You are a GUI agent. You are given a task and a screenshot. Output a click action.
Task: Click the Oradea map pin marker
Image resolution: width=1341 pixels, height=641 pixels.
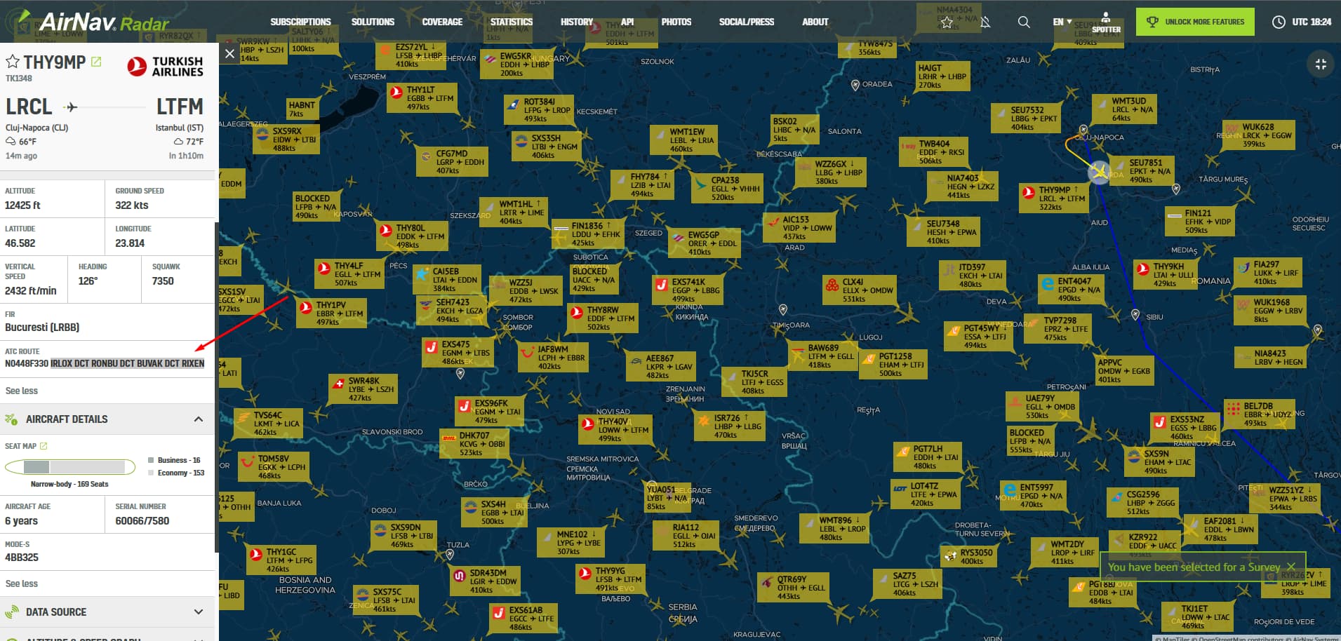click(855, 86)
